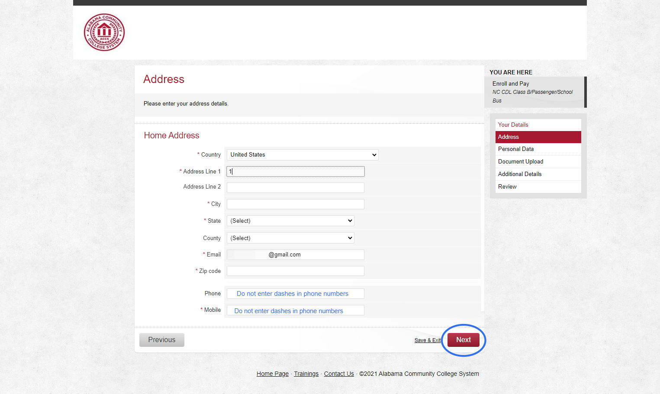660x394 pixels.
Task: Click the Phone number field
Action: [296, 294]
